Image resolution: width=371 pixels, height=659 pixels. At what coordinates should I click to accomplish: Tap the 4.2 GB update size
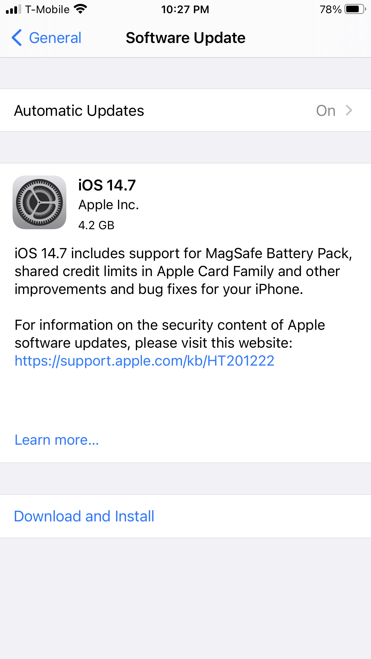[96, 225]
